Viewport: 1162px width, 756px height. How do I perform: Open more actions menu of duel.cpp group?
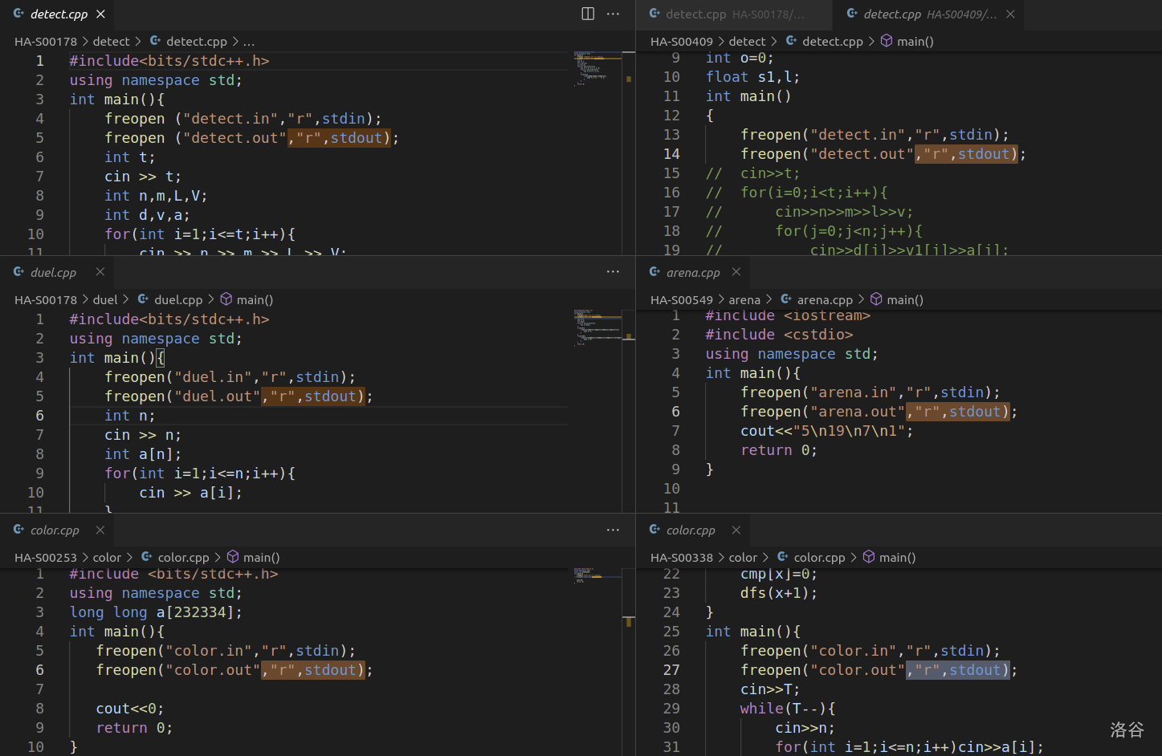613,272
